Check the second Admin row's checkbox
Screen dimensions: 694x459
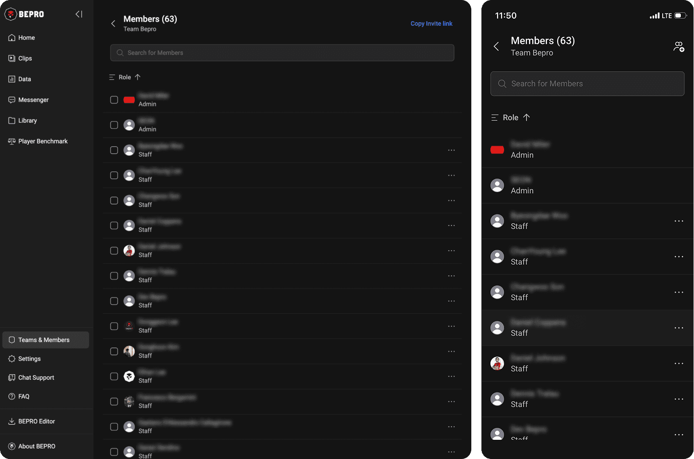114,125
